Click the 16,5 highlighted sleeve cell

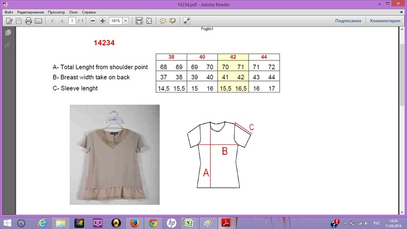click(241, 88)
